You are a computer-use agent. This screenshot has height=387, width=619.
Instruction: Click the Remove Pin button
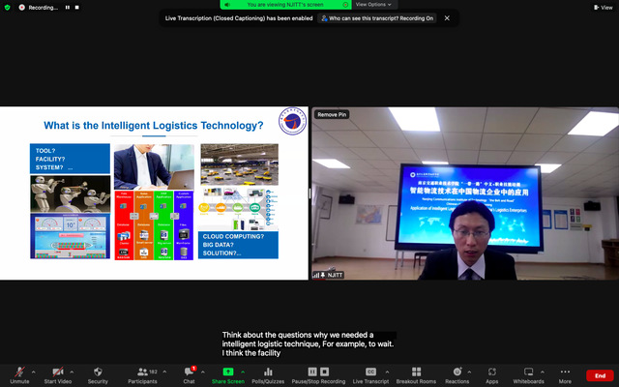point(332,114)
